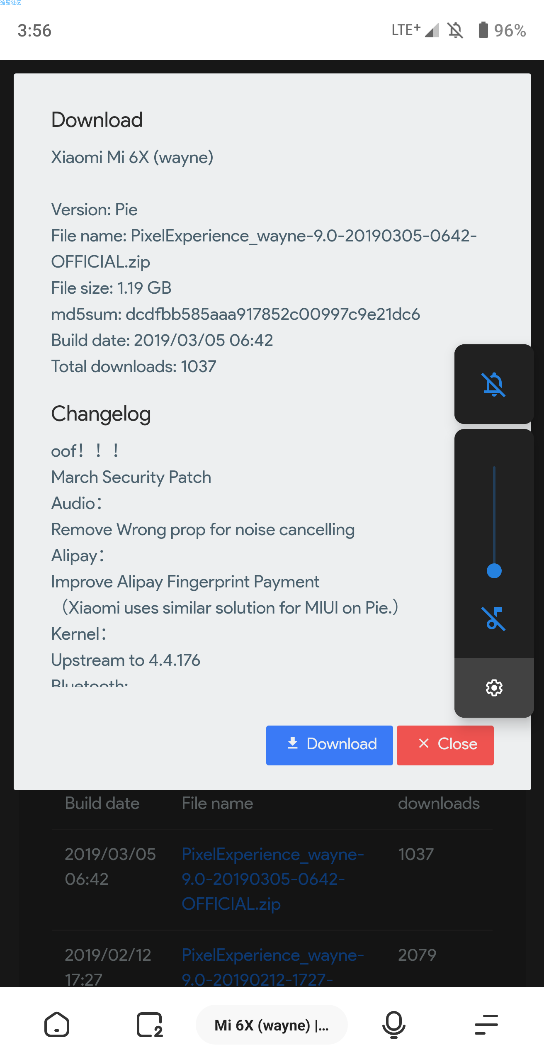The width and height of the screenshot is (544, 1062).
Task: Tap the Mi 6X (wayne) address bar
Action: click(272, 1025)
